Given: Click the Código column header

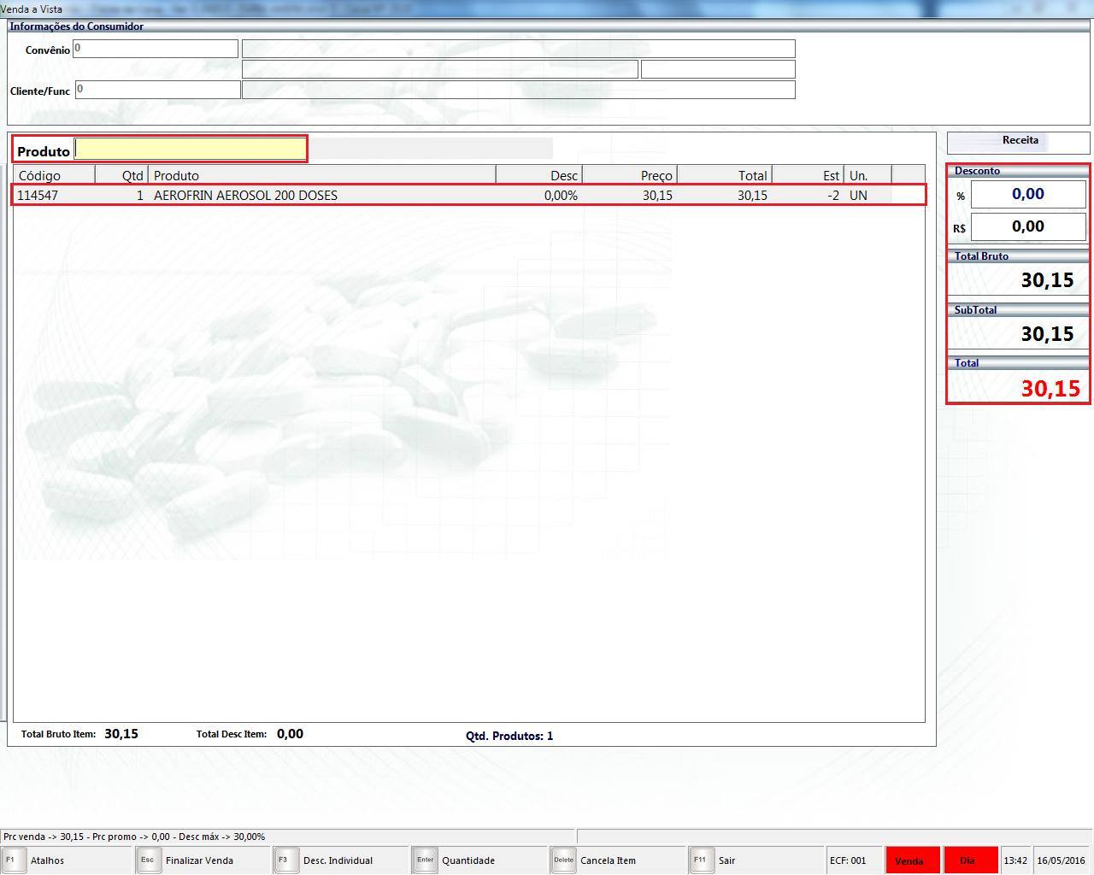Looking at the screenshot, I should (53, 175).
